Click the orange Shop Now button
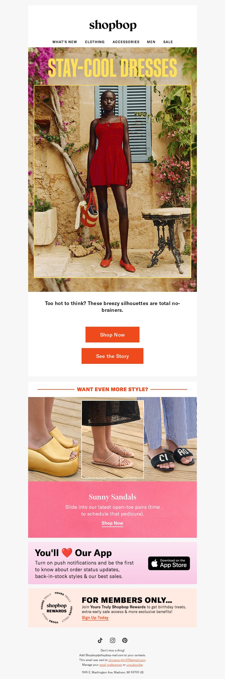Image resolution: width=225 pixels, height=679 pixels. coord(112,335)
